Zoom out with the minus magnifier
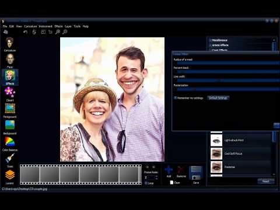Viewport: 280px width, 210px height. click(x=65, y=32)
